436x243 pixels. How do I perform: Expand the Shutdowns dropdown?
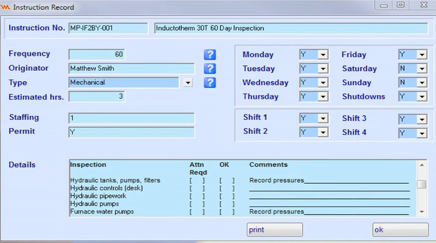pyautogui.click(x=422, y=97)
